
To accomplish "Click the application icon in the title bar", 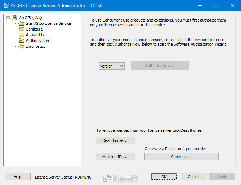I will (6, 5).
